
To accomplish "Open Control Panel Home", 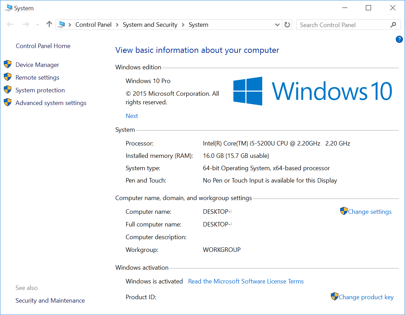I will (x=43, y=46).
